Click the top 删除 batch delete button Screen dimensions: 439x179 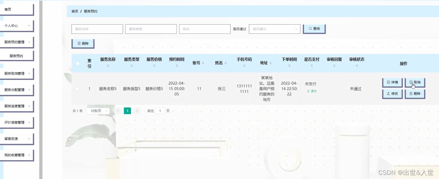(83, 44)
